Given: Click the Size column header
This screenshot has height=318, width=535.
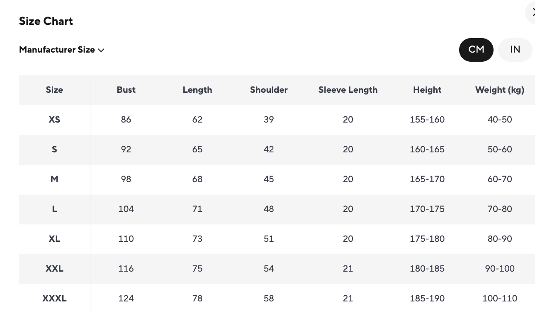Looking at the screenshot, I should [54, 90].
